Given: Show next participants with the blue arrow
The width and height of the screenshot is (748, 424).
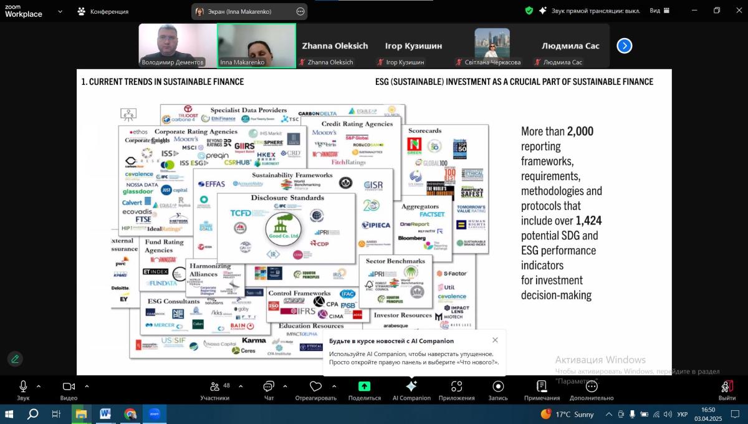Looking at the screenshot, I should (x=625, y=46).
